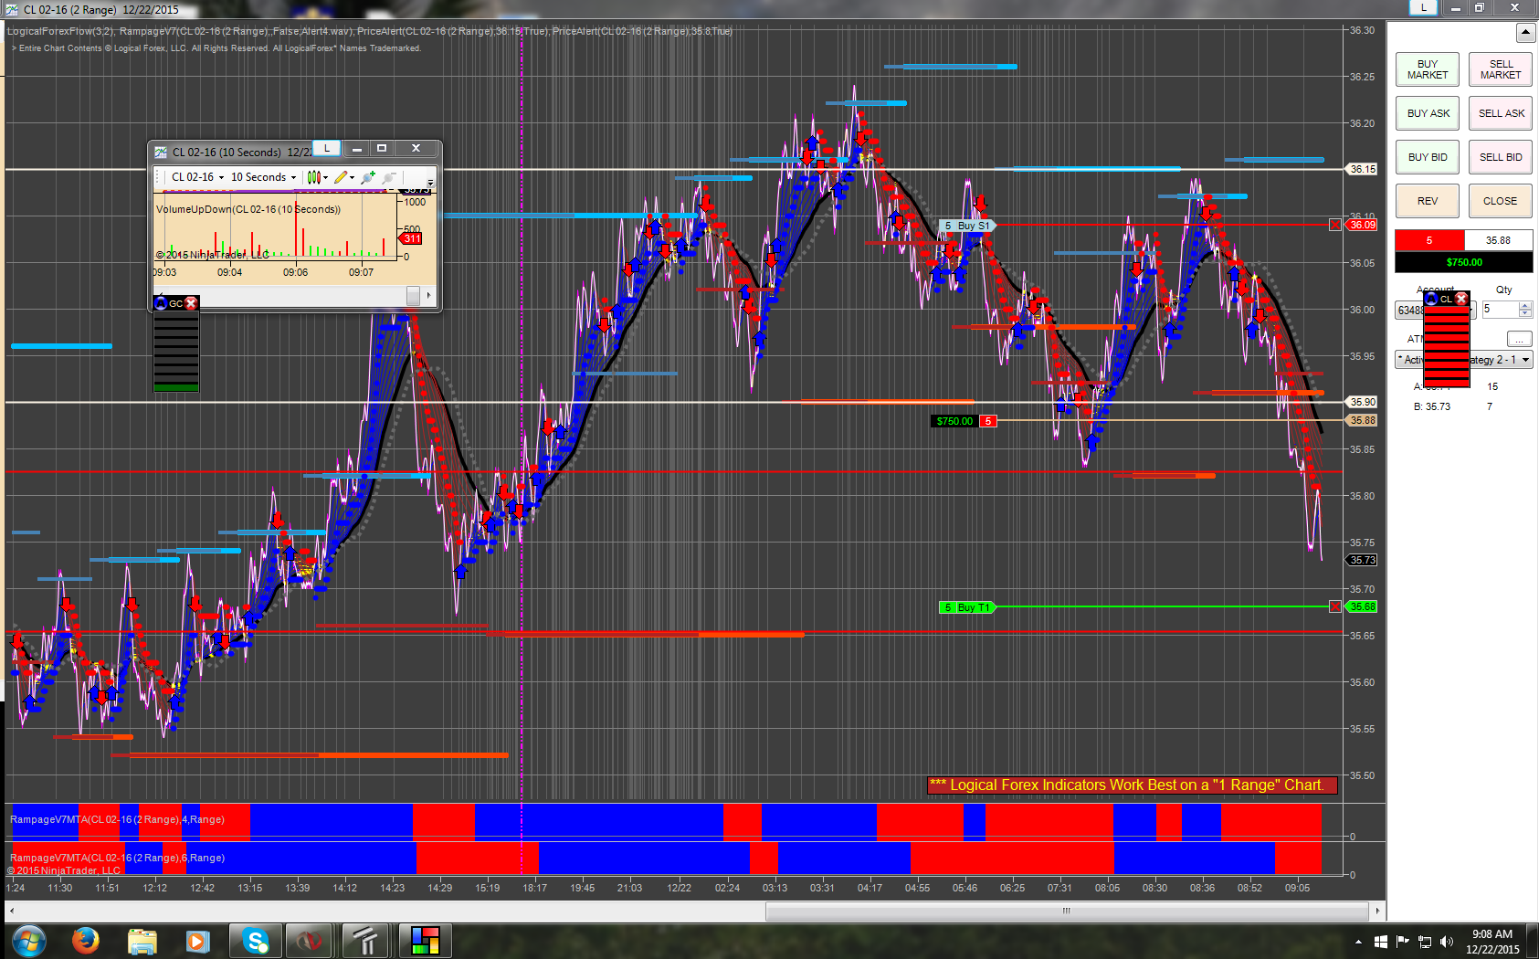Click the network tray icon
Screen dimensions: 1539x959
click(x=1424, y=942)
